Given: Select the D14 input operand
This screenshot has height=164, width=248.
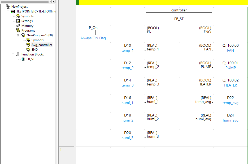Looking at the screenshot, I should [128, 80].
